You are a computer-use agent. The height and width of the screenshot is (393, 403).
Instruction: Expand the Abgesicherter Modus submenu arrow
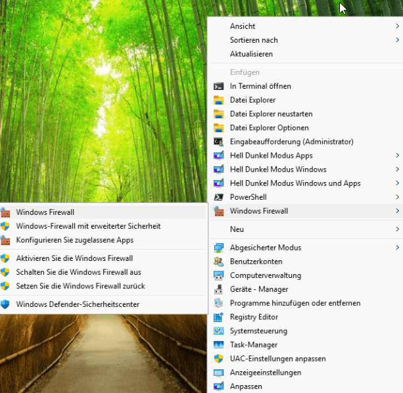click(397, 248)
